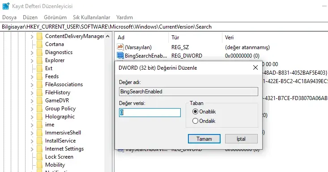Expand the GameDVR tree node
The height and width of the screenshot is (172, 328).
click(x=32, y=101)
